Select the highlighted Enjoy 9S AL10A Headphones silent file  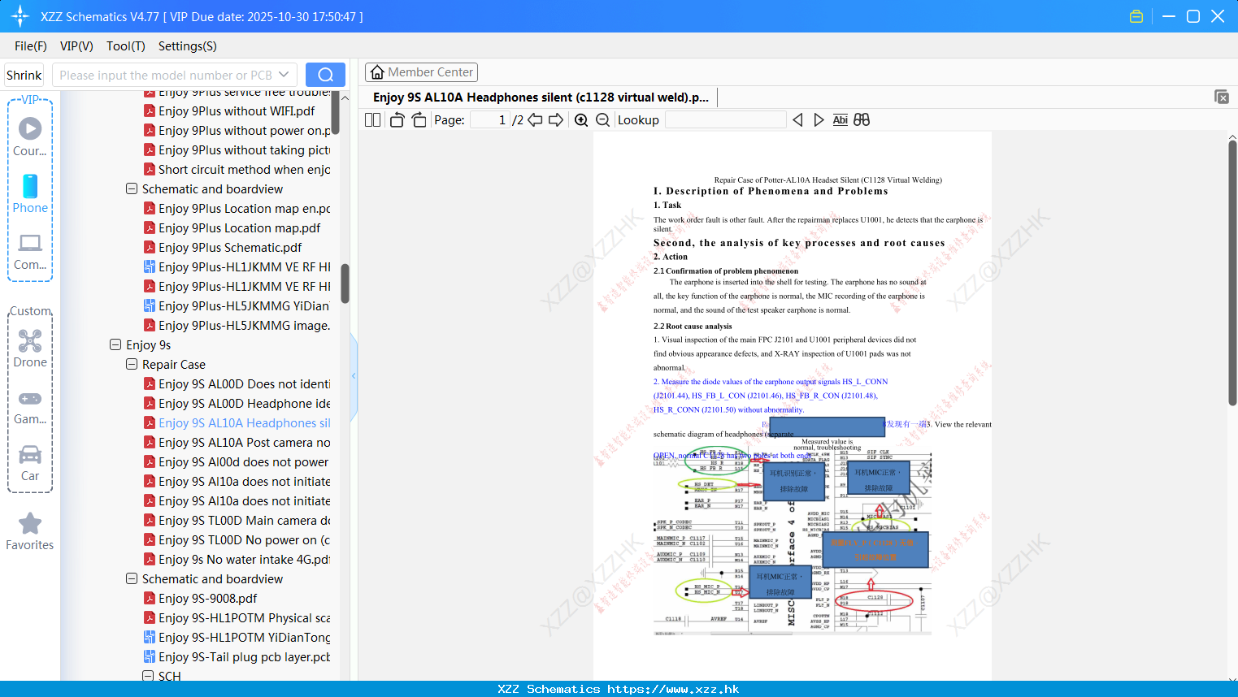pyautogui.click(x=237, y=422)
